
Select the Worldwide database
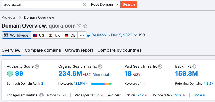(16, 35)
